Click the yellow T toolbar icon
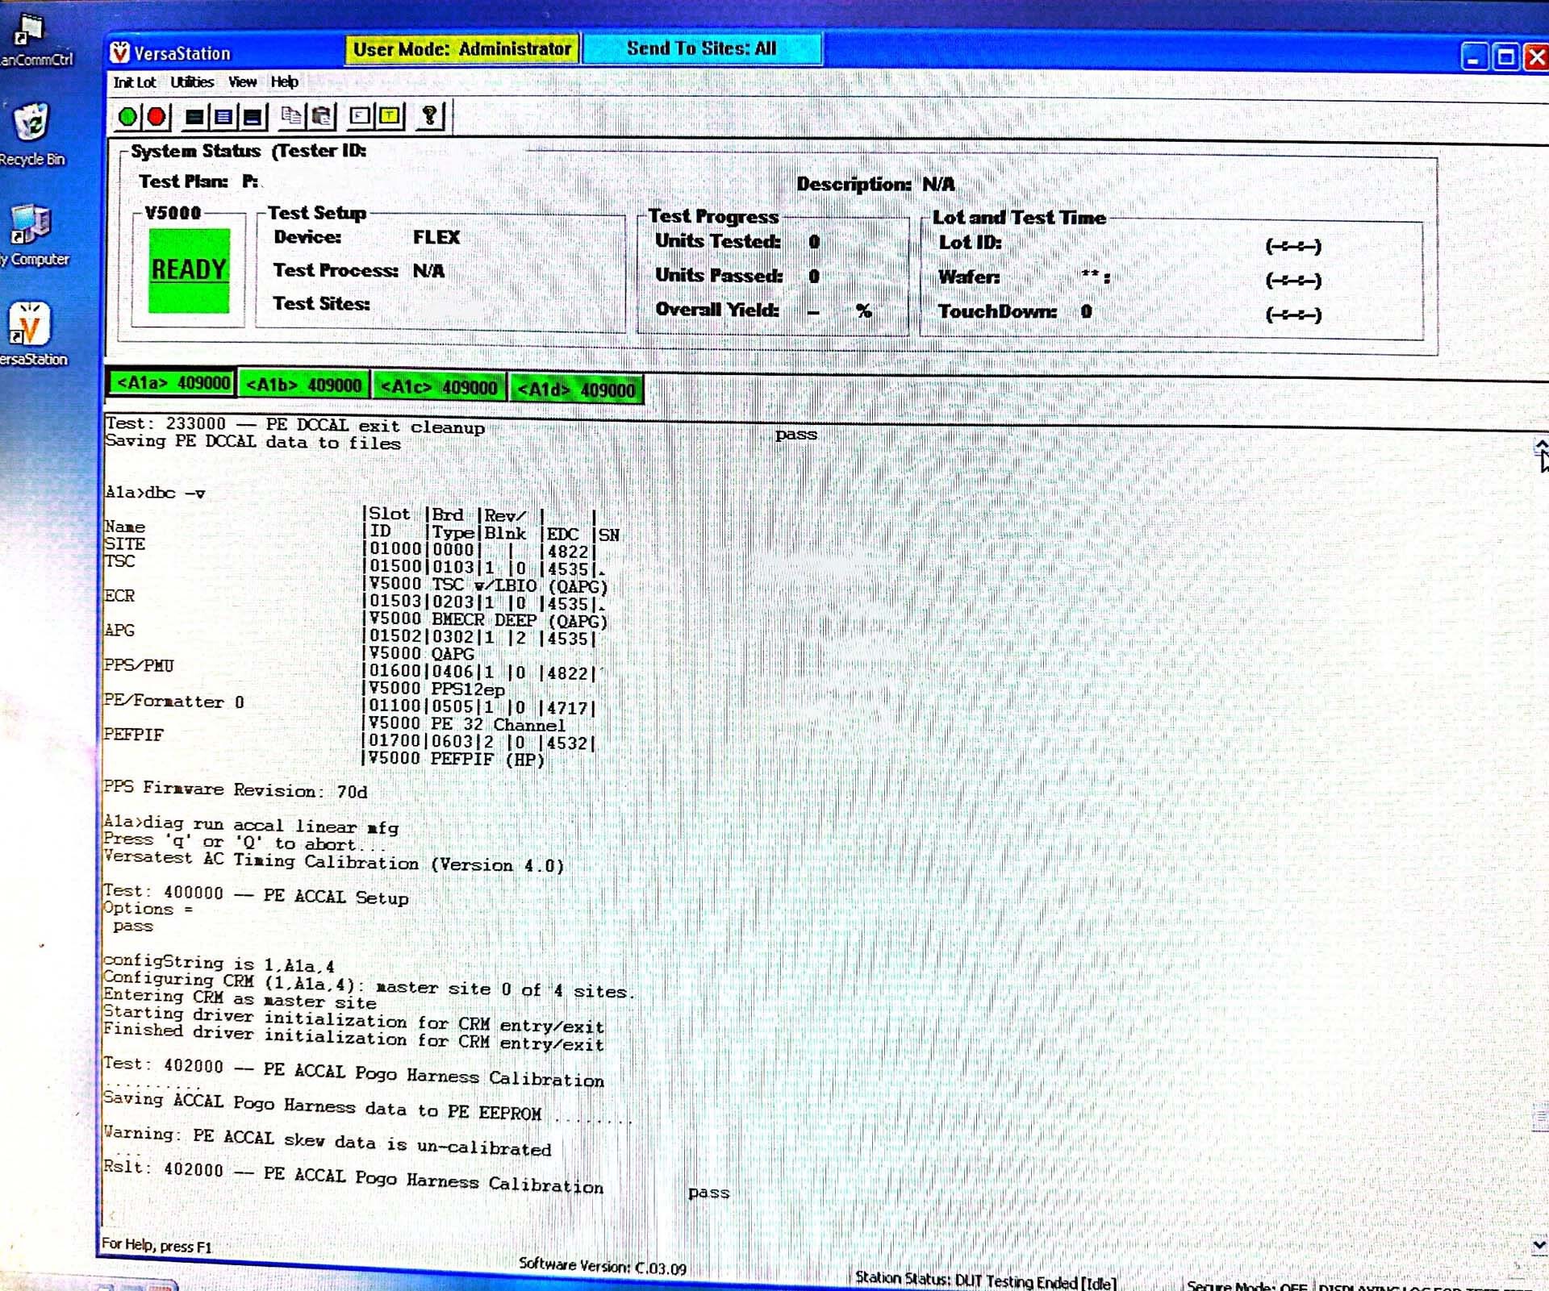 click(x=390, y=116)
